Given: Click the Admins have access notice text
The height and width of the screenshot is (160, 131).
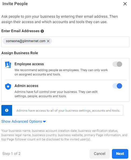Looking at the screenshot, I should tap(68, 111).
